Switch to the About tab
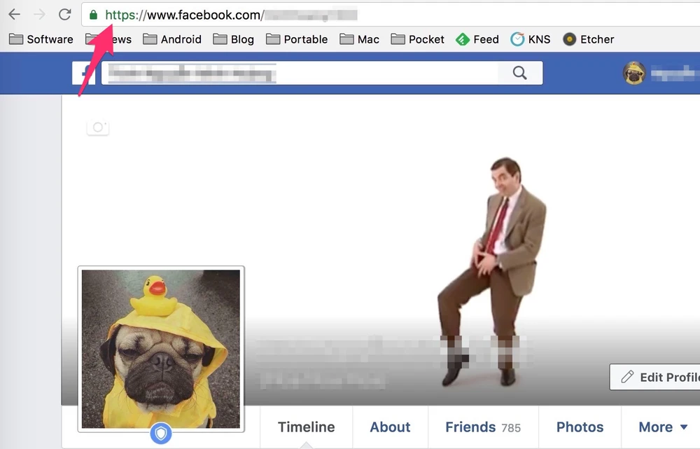The width and height of the screenshot is (700, 449). point(390,427)
